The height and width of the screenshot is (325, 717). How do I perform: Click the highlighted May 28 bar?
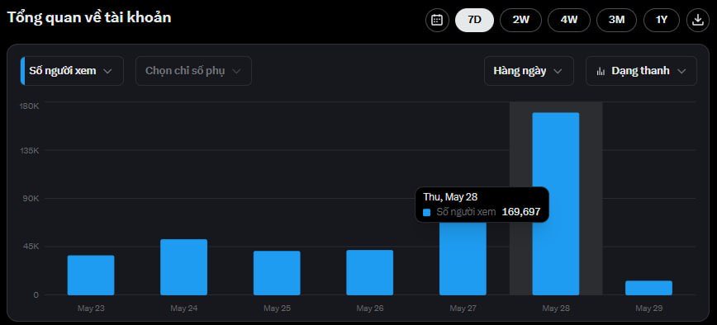click(556, 204)
